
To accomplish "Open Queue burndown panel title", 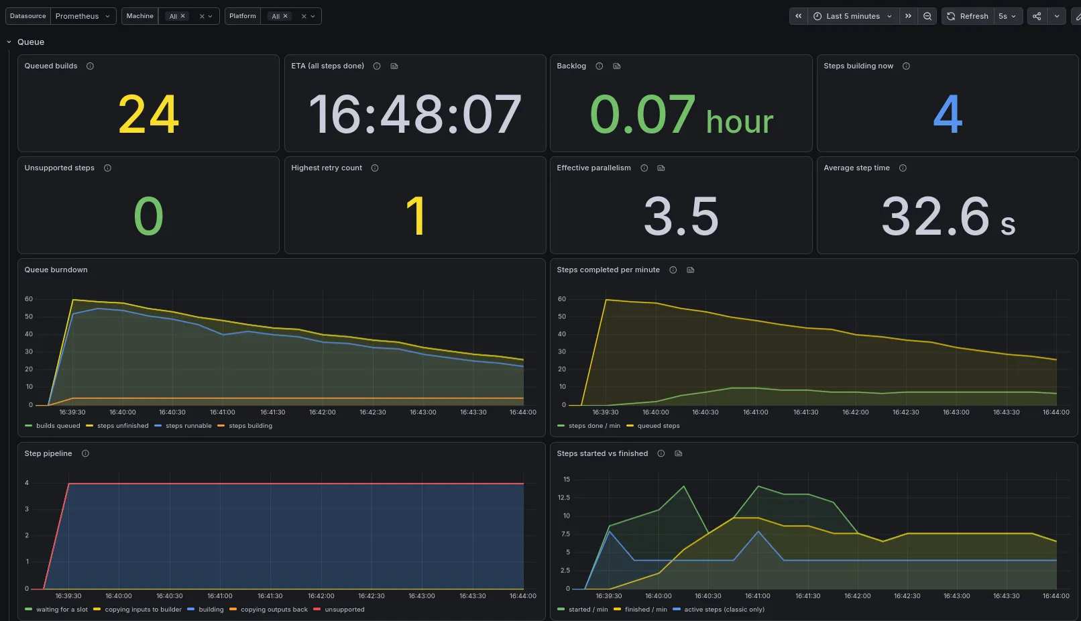I will tap(56, 270).
